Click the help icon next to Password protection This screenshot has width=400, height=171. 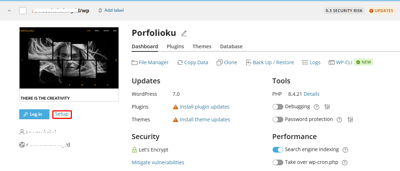[x=339, y=120]
